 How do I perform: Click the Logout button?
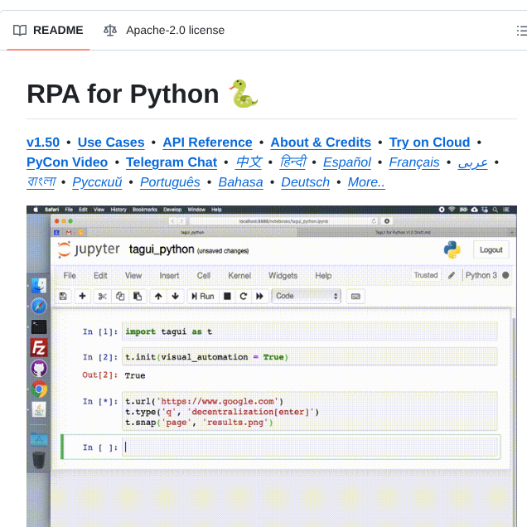click(x=491, y=249)
